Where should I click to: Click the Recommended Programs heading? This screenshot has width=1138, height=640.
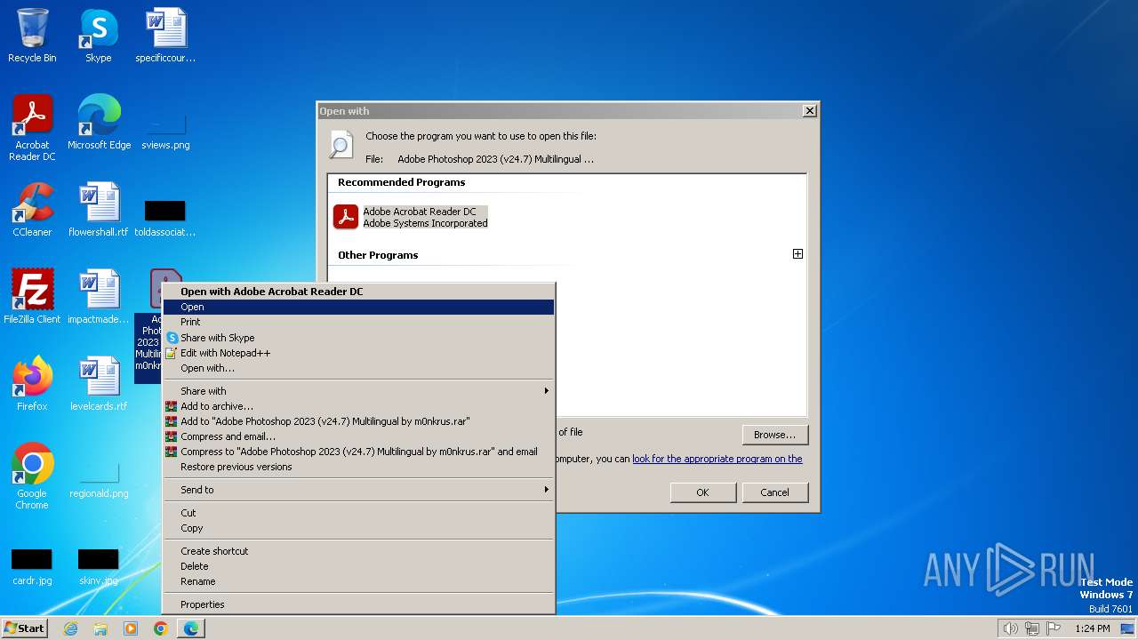[x=401, y=182]
